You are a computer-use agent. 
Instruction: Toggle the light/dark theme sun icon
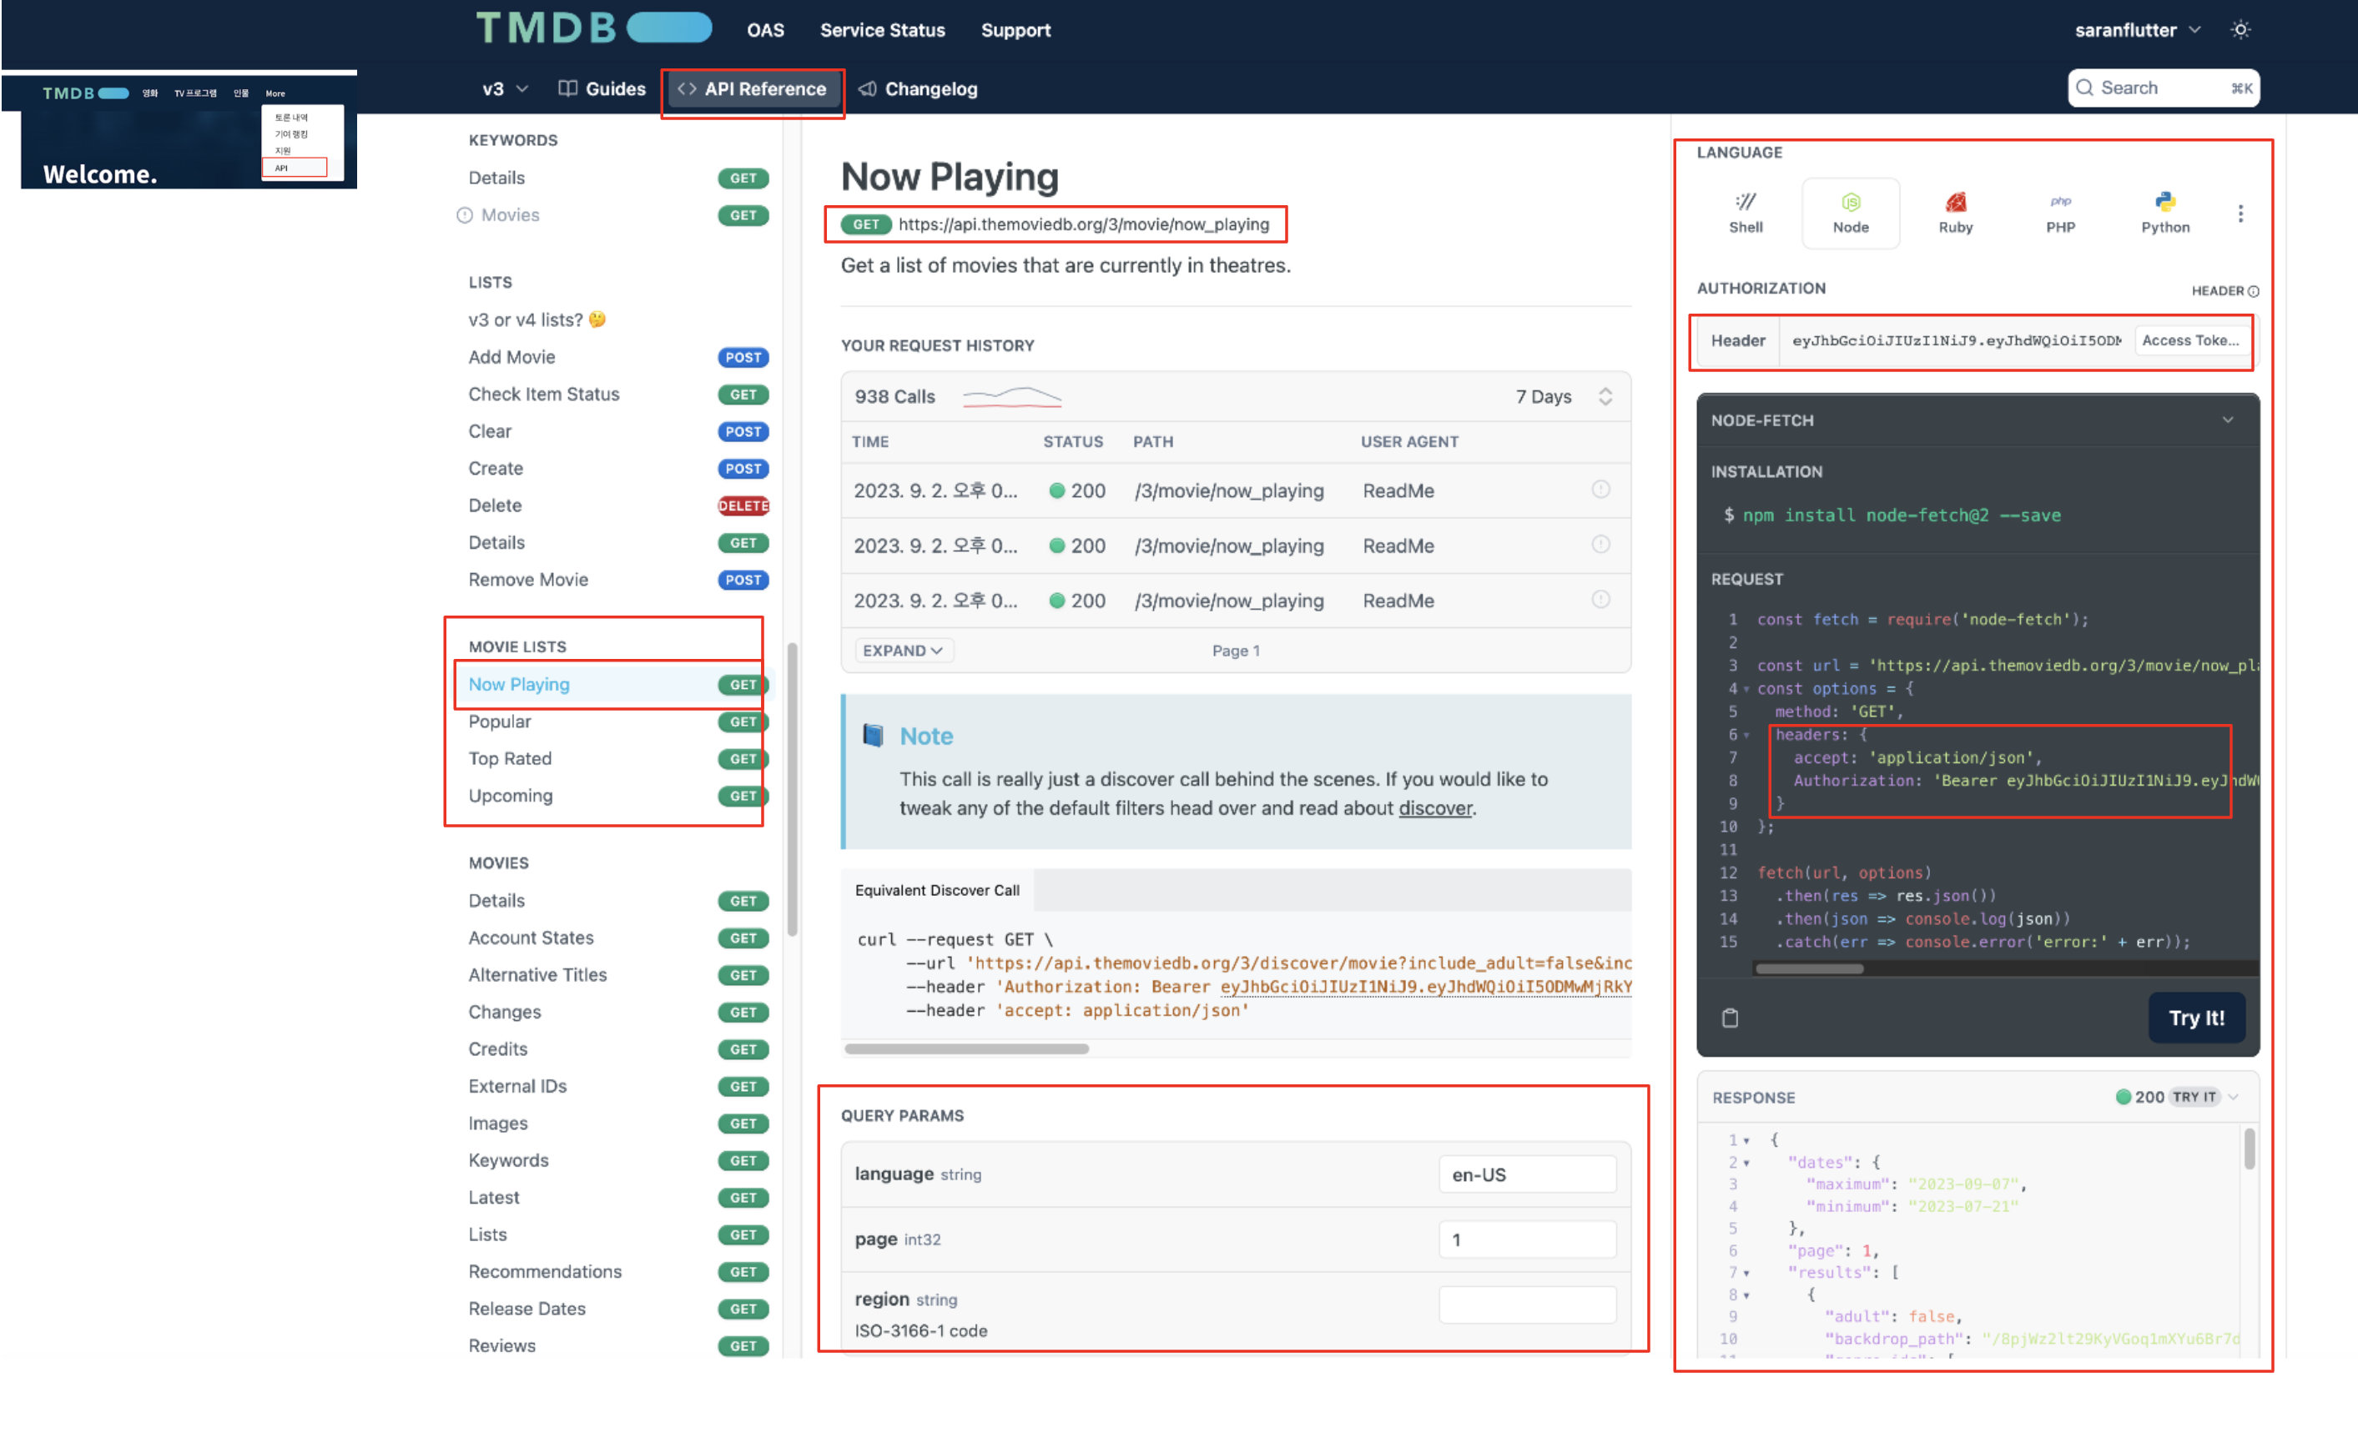point(2240,30)
